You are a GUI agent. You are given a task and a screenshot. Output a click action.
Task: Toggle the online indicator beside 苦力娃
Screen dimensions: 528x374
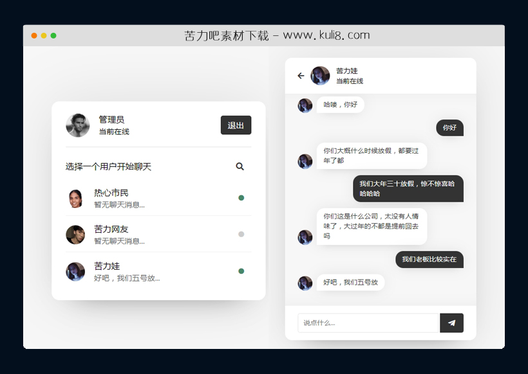pyautogui.click(x=241, y=271)
